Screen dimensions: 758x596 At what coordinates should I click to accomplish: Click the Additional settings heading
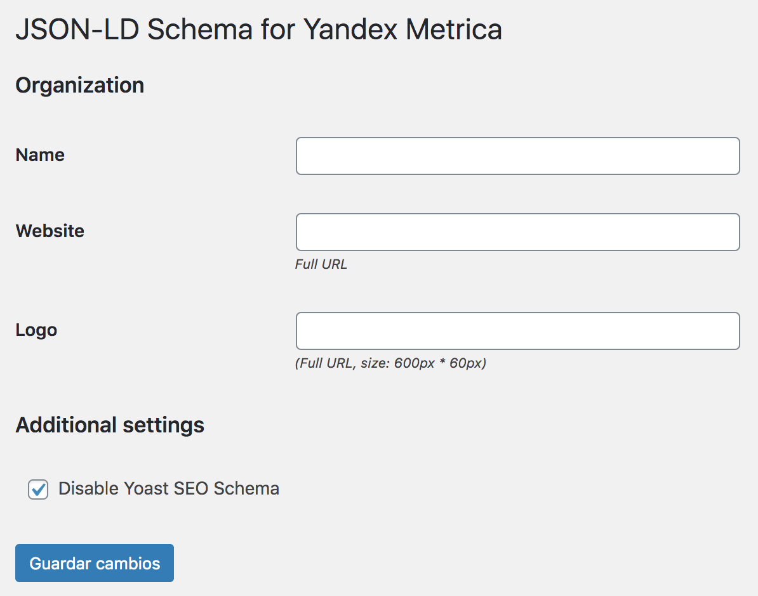[x=110, y=425]
